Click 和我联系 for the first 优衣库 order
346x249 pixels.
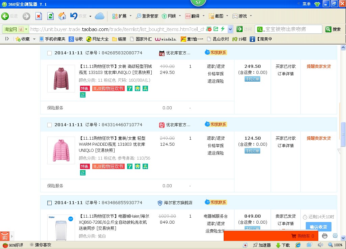216,52
